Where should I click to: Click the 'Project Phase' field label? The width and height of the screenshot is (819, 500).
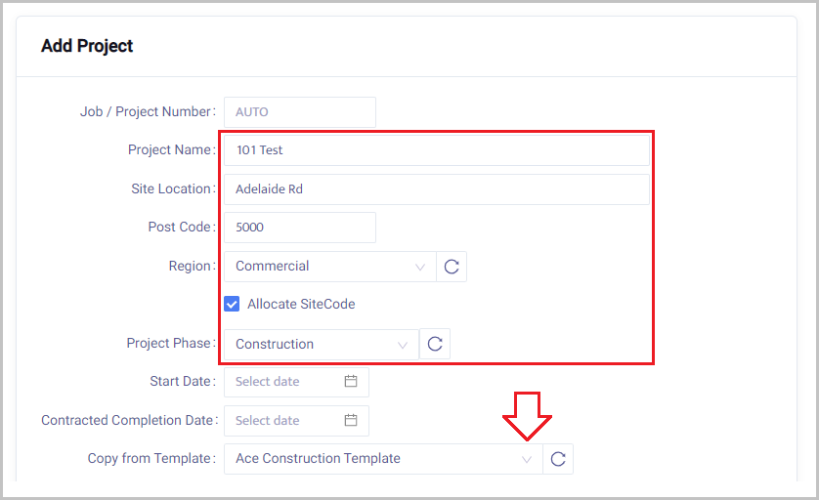169,344
